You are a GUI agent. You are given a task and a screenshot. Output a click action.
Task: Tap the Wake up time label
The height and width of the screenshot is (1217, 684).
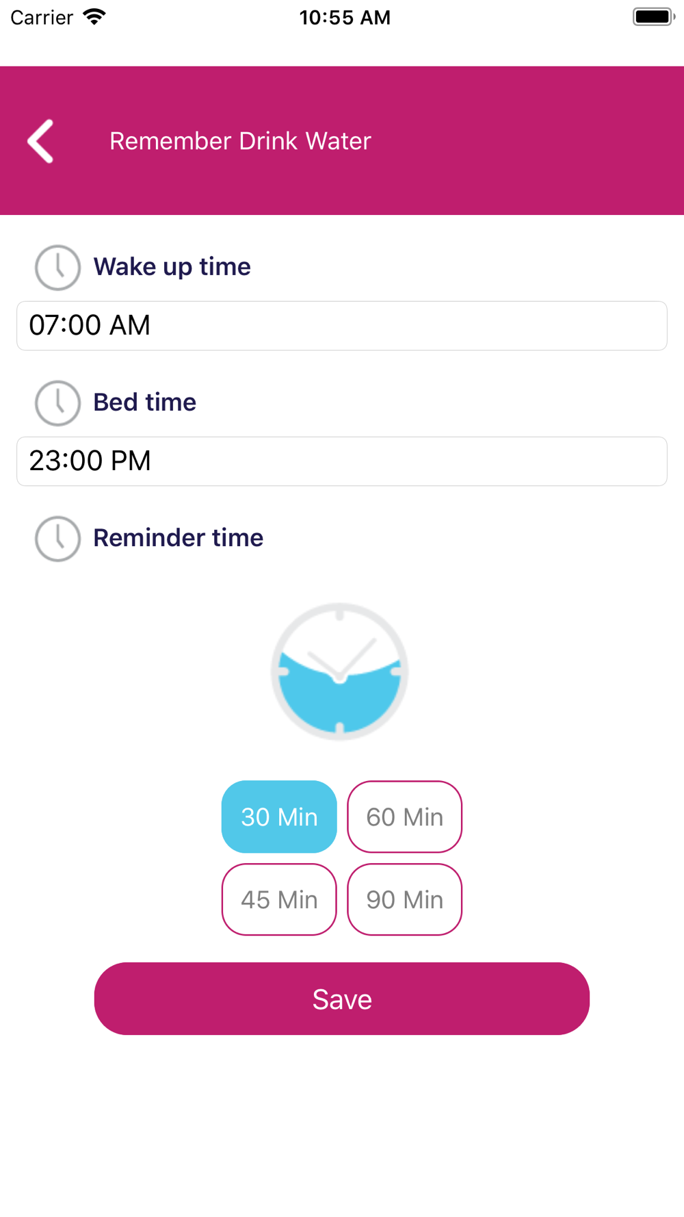[x=172, y=267]
